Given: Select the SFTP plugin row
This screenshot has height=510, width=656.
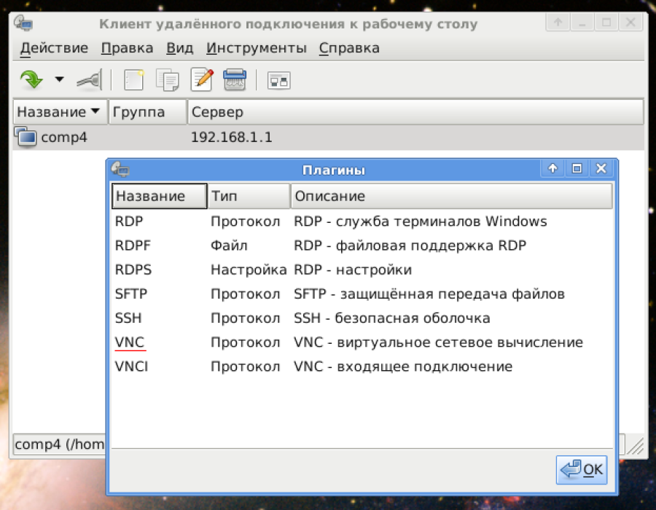Looking at the screenshot, I should [362, 294].
